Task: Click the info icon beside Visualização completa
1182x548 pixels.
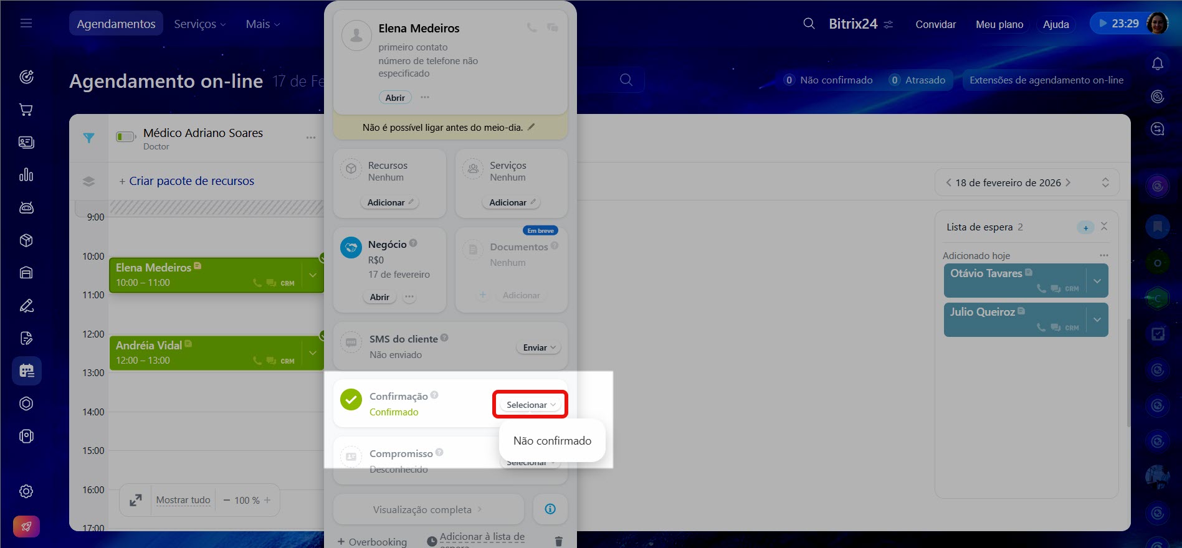Action: click(550, 509)
